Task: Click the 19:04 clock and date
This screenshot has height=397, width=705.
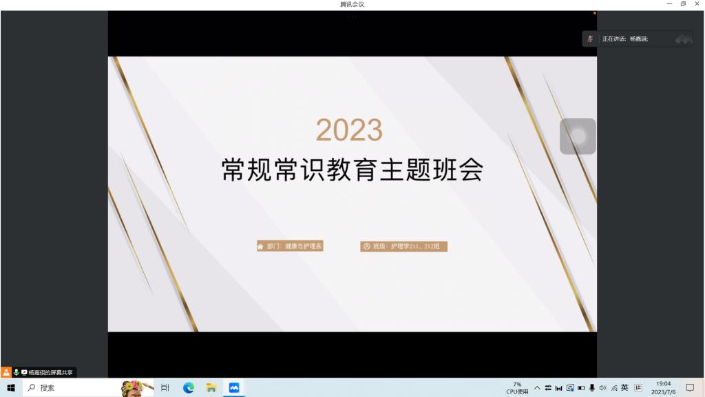Action: pyautogui.click(x=663, y=388)
